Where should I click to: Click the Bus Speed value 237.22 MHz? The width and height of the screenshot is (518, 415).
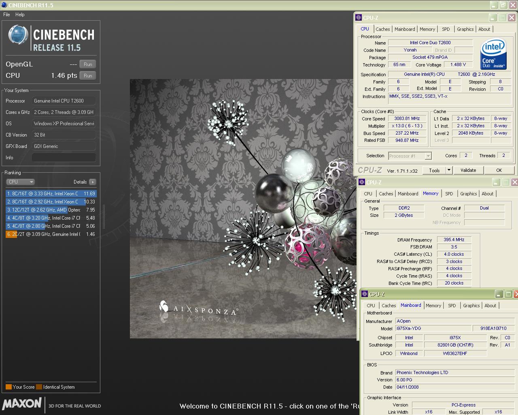407,133
